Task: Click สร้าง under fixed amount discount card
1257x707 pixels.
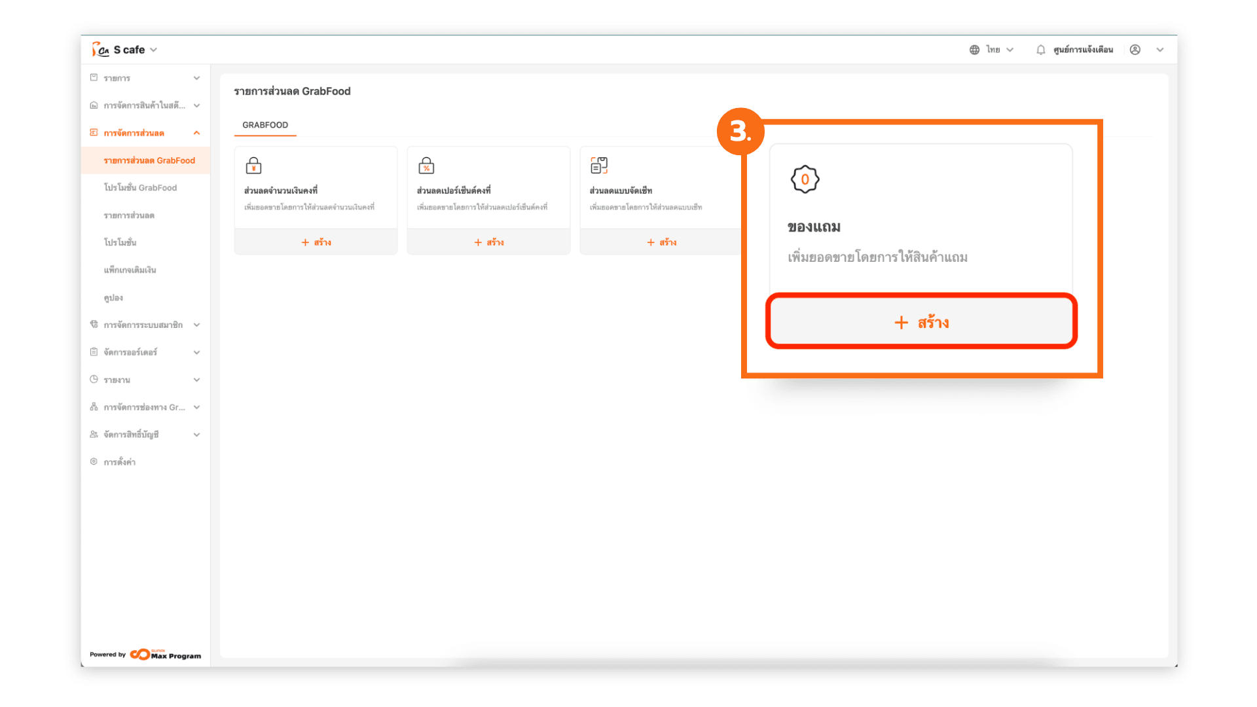Action: click(316, 242)
